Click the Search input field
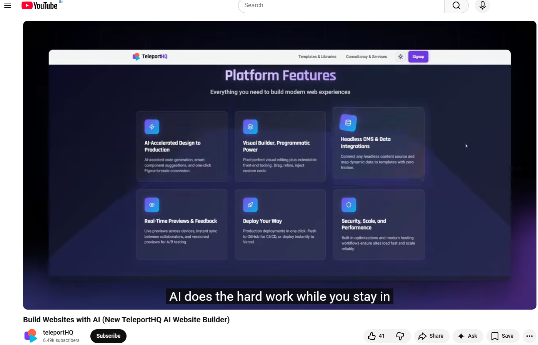Screen dimensions: 538x345 pos(341,5)
